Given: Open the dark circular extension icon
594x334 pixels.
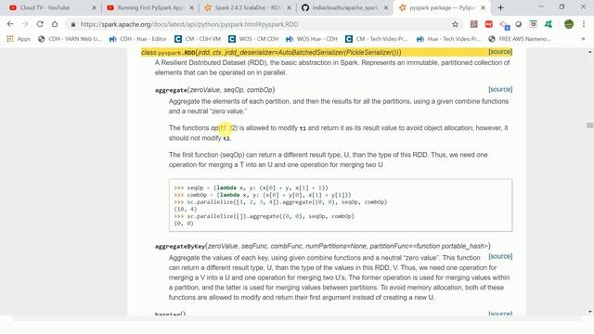Looking at the screenshot, I should click(518, 24).
